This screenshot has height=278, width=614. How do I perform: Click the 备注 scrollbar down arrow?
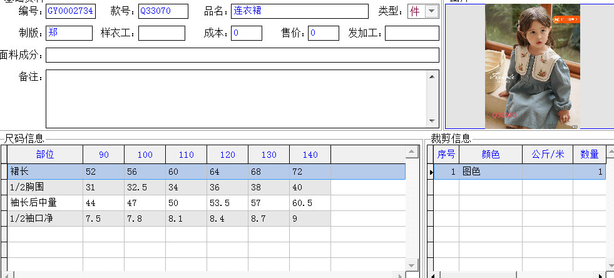point(432,121)
